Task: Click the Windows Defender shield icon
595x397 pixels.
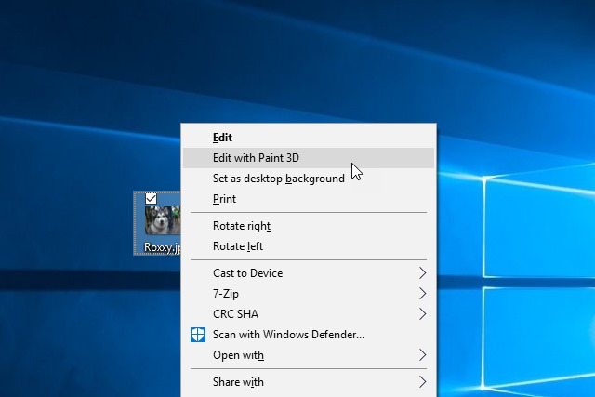Action: coord(198,335)
